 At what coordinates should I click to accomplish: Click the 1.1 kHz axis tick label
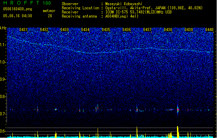3,45
